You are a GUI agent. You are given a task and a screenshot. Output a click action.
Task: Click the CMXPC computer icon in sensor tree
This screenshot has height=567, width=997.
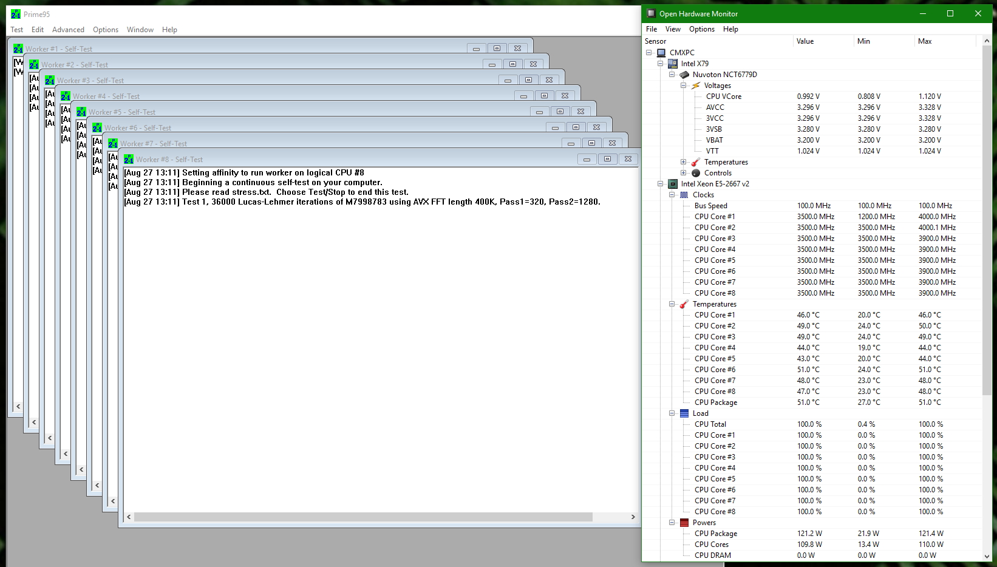(x=661, y=53)
